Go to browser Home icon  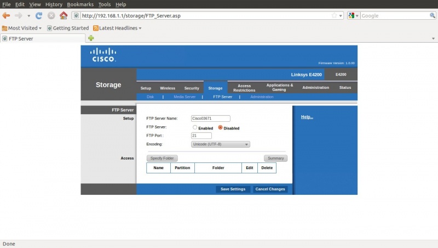(x=64, y=16)
